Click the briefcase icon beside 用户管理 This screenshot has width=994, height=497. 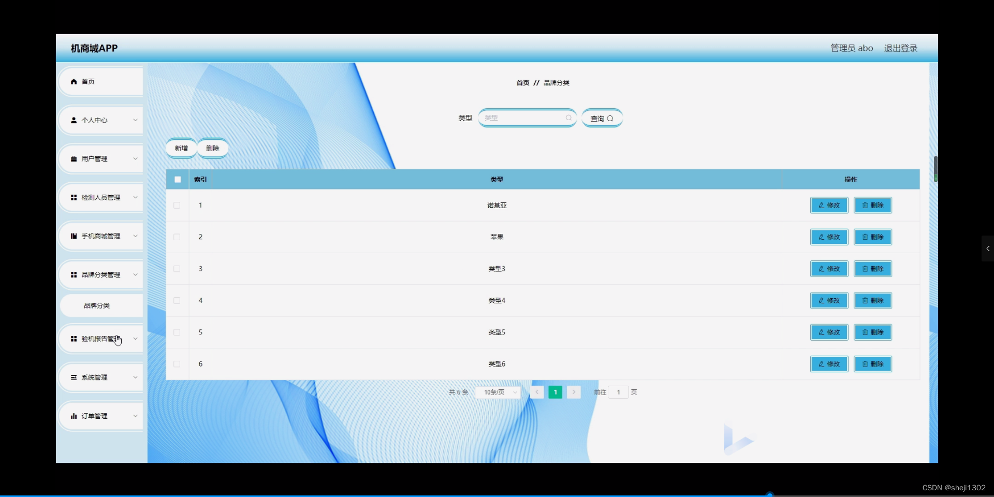[74, 158]
